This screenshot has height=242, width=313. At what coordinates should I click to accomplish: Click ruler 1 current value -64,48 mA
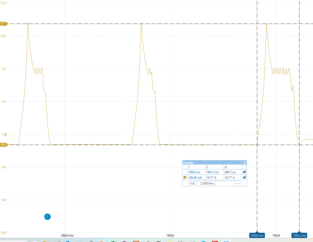point(195,178)
